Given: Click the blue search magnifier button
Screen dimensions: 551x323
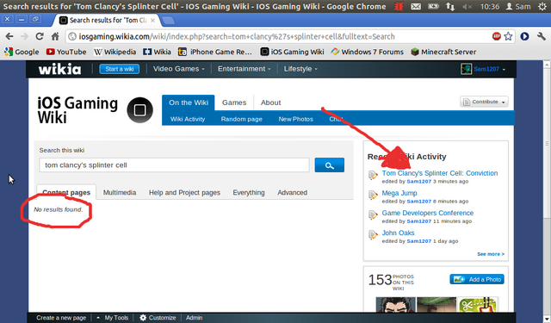Looking at the screenshot, I should point(329,165).
